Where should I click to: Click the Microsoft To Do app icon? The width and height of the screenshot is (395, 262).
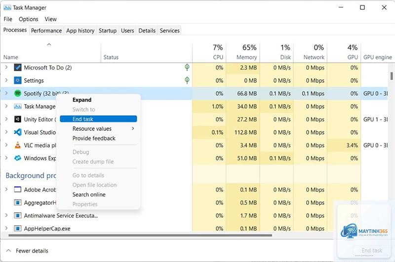[18, 68]
